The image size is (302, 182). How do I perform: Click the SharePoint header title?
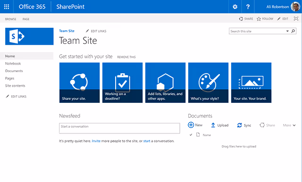pos(70,7)
